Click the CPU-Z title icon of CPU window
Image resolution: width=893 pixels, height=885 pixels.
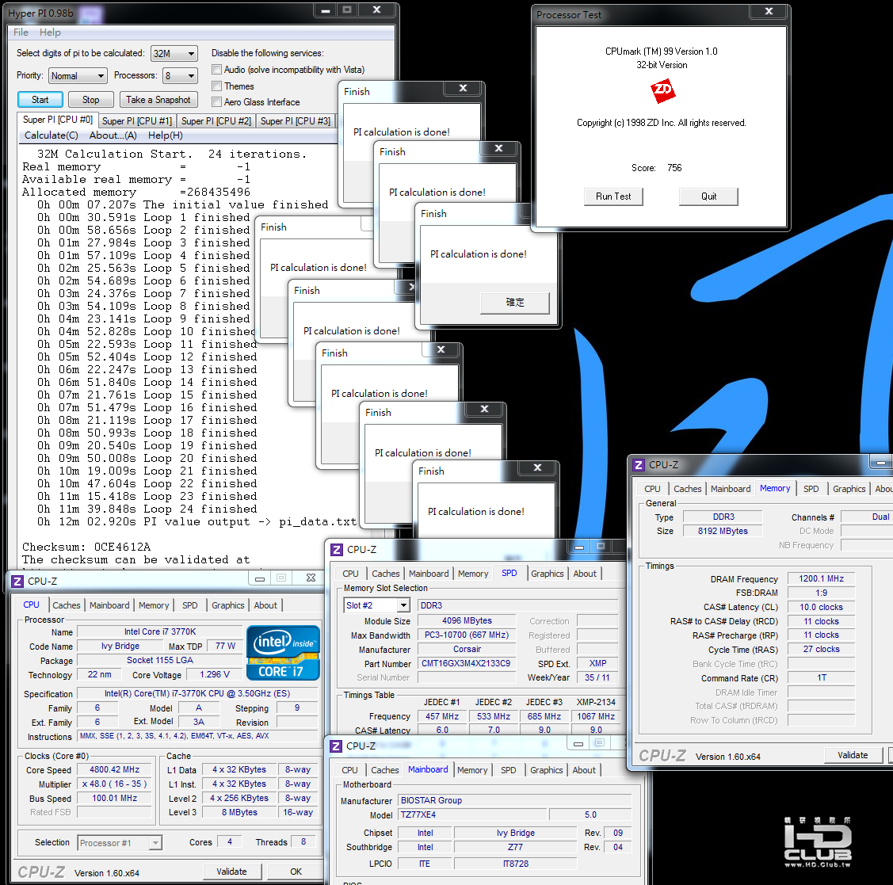point(17,582)
